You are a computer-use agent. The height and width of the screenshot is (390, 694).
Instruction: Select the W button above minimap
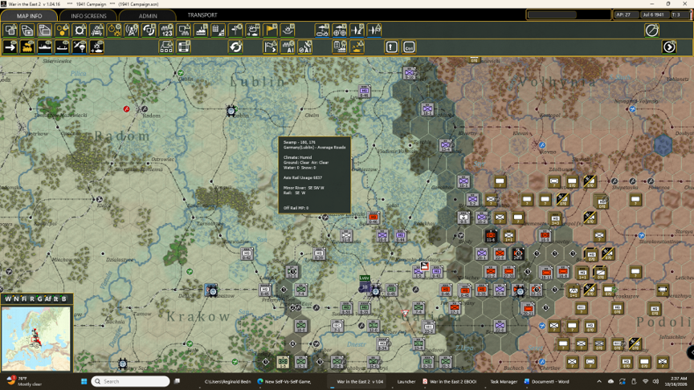pyautogui.click(x=7, y=299)
